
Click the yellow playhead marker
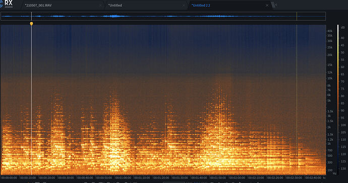tap(31, 24)
